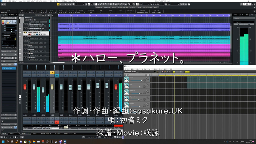Open the Audio menu in Cubase

click(20, 1)
